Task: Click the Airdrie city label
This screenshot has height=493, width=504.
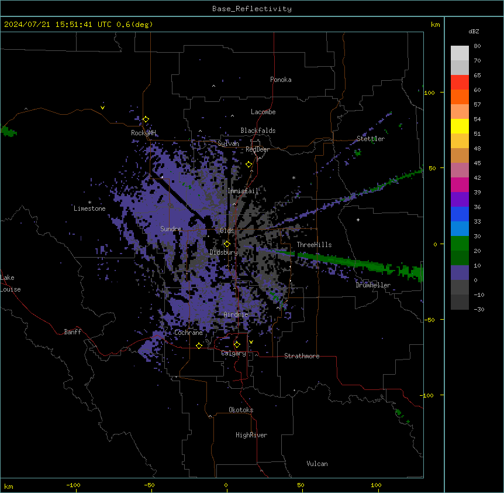Action: coord(236,314)
